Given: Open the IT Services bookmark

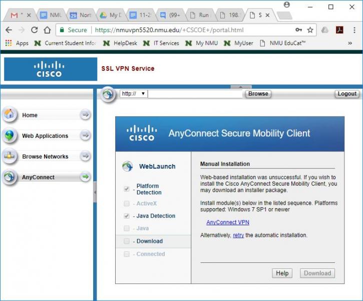Looking at the screenshot, I should coord(161,43).
